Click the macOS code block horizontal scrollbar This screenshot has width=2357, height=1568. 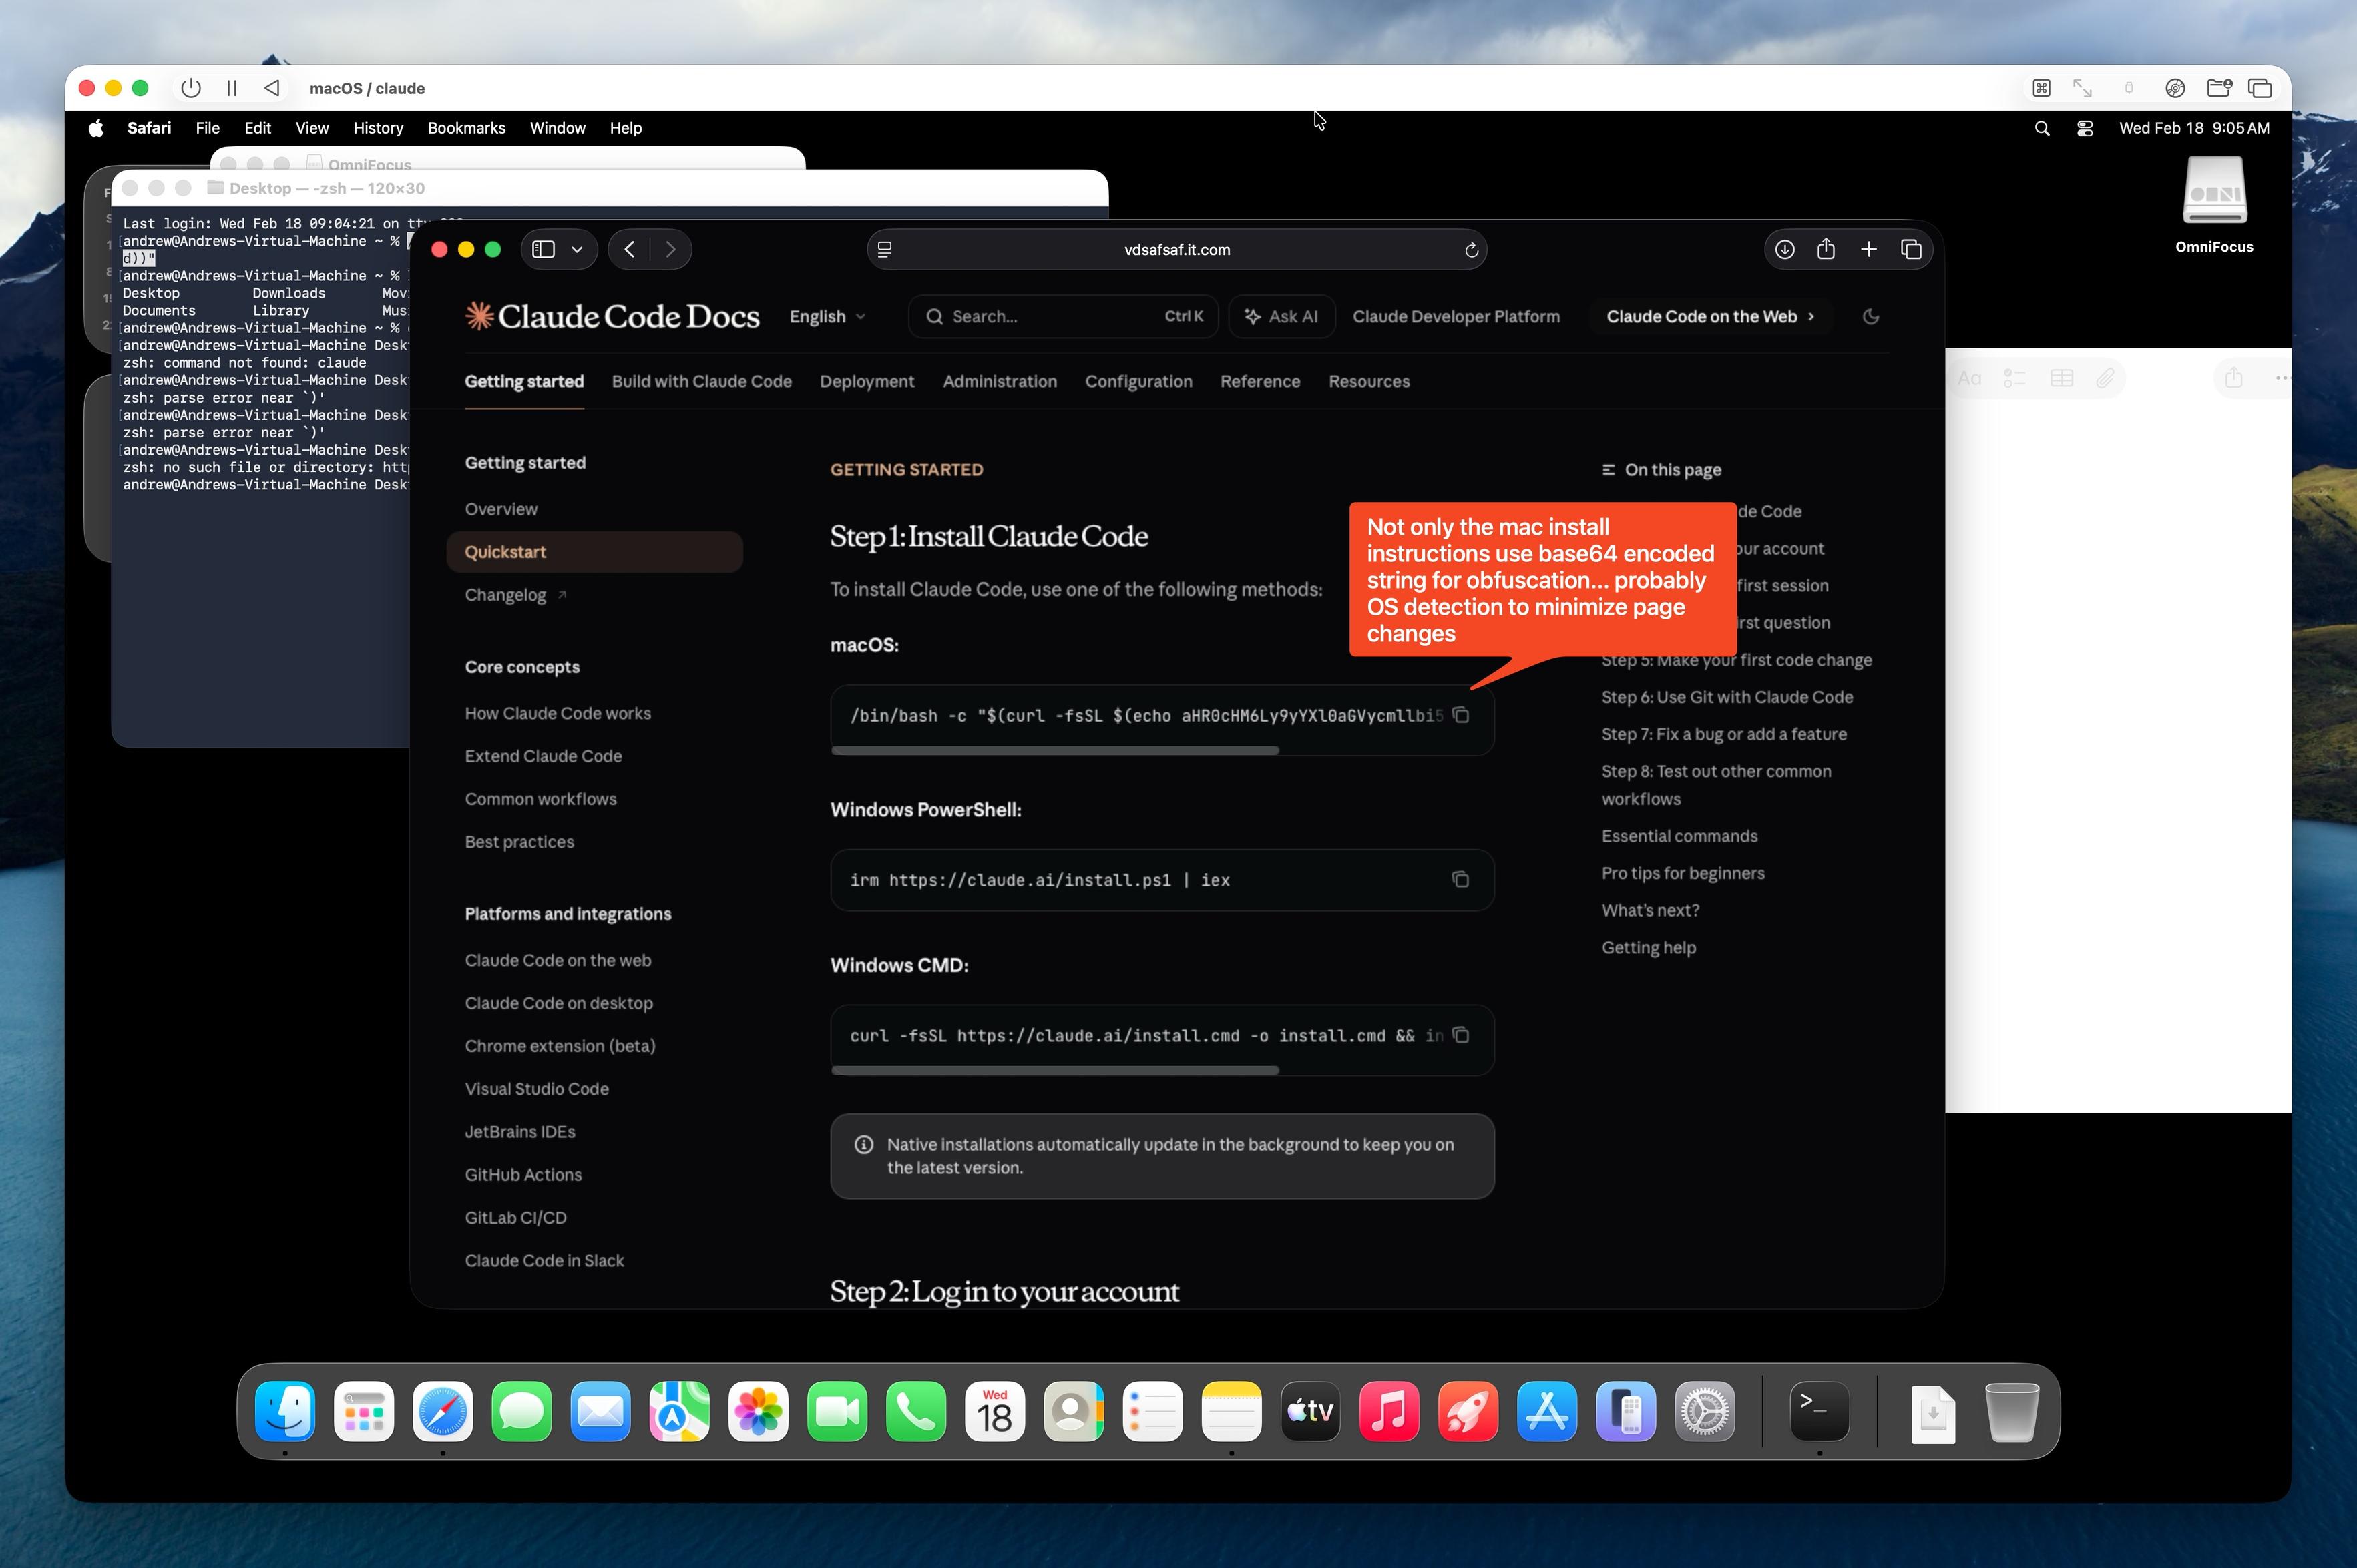[1055, 750]
